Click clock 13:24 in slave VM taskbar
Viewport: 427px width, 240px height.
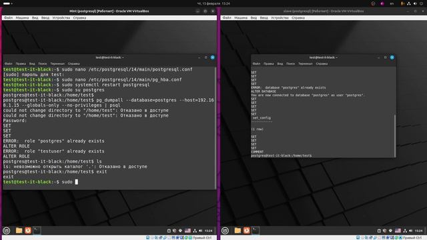click(x=418, y=231)
